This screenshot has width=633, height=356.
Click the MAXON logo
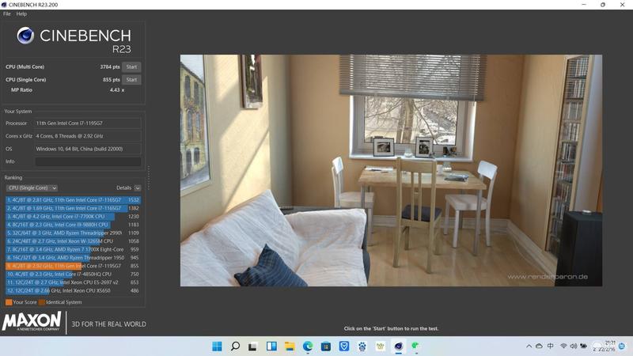(x=32, y=321)
